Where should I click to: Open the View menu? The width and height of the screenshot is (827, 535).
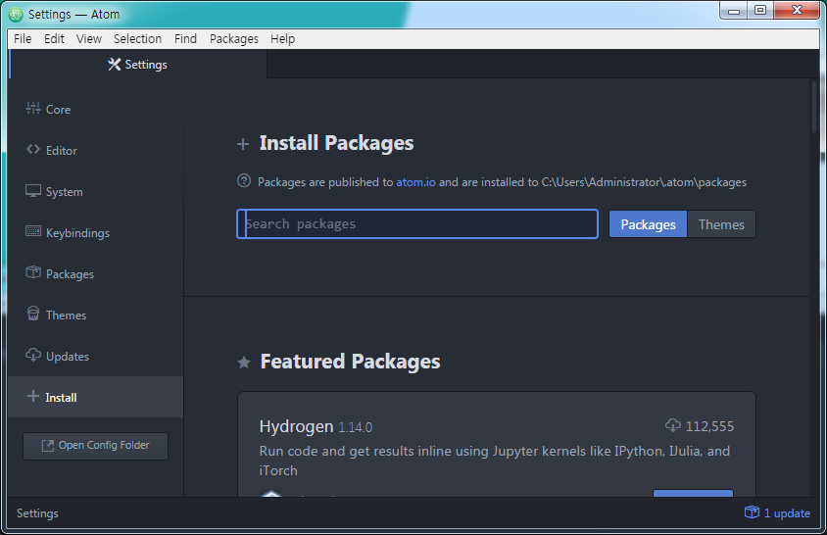[x=88, y=39]
